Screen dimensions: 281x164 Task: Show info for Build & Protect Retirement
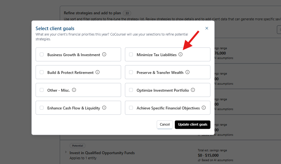click(98, 72)
